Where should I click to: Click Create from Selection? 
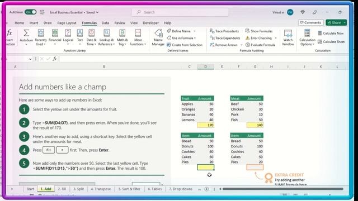pyautogui.click(x=185, y=45)
